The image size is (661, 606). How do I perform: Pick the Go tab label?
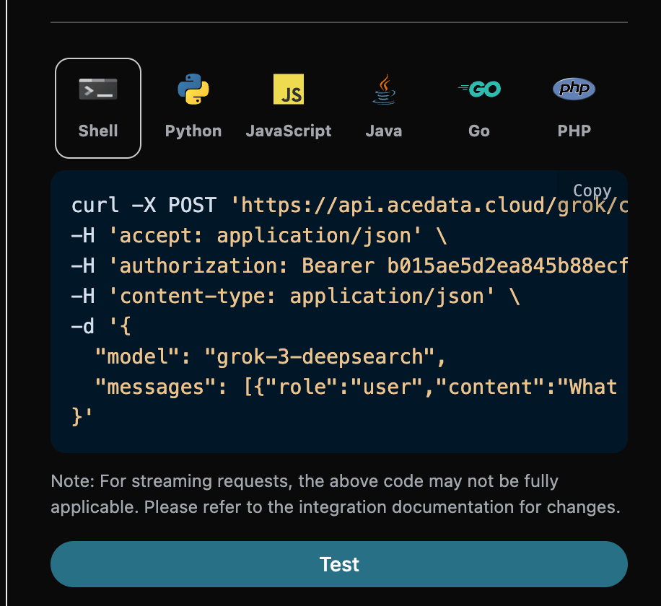pos(479,131)
